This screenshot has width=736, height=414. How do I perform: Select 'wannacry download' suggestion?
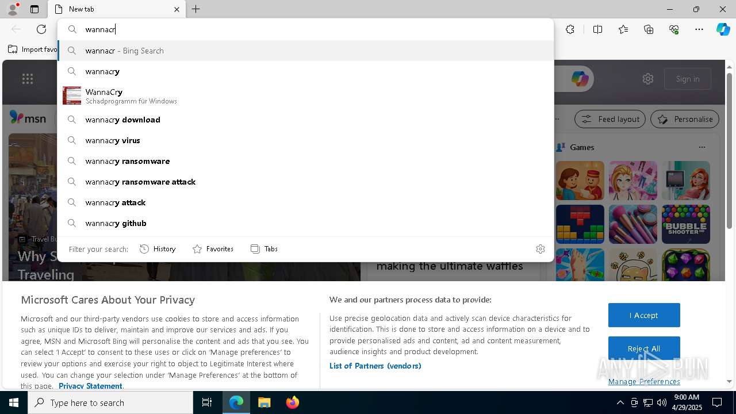tap(305, 120)
